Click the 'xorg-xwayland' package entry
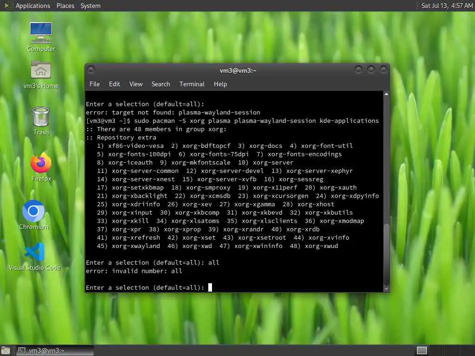 (136, 246)
